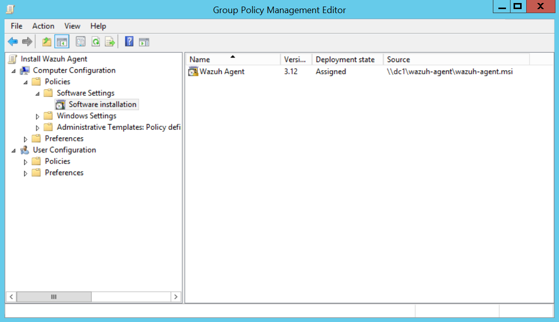Toggle Show/Hide Console Tree icon
This screenshot has width=559, height=322.
62,42
